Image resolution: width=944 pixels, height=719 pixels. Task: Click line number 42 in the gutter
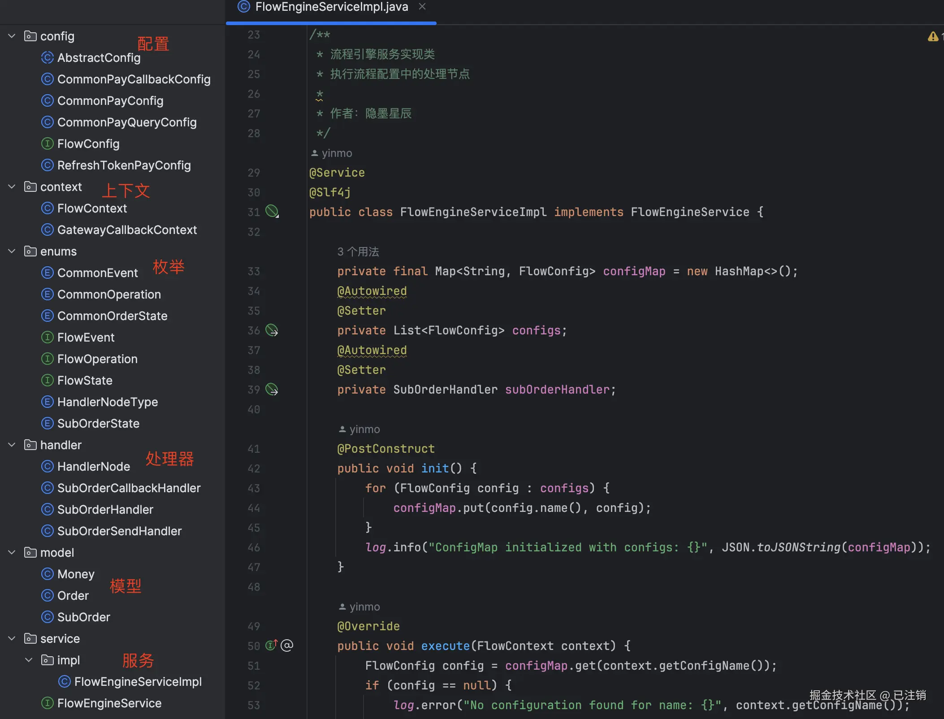254,468
